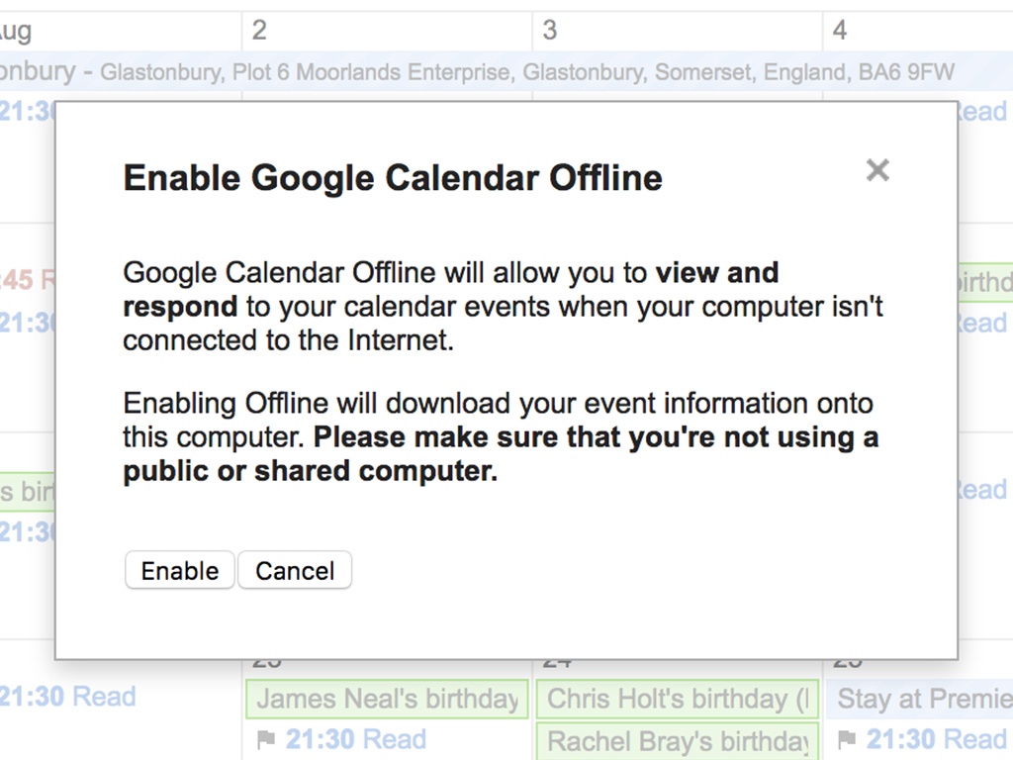Select day number 4 in calendar

click(x=840, y=31)
